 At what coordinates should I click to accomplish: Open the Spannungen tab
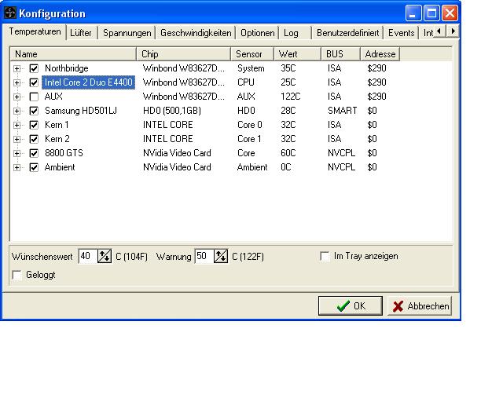127,33
